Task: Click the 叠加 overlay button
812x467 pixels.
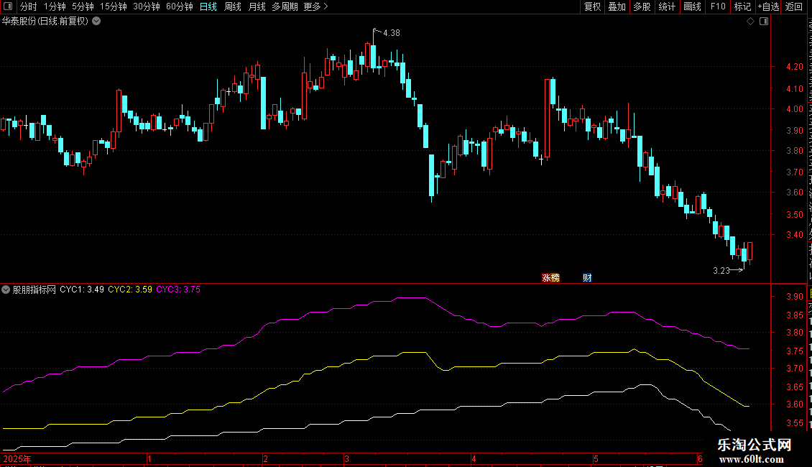Action: click(x=617, y=6)
